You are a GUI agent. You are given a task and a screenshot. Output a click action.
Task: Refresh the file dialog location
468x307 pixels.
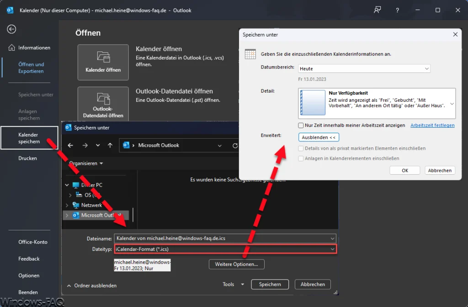pos(235,146)
